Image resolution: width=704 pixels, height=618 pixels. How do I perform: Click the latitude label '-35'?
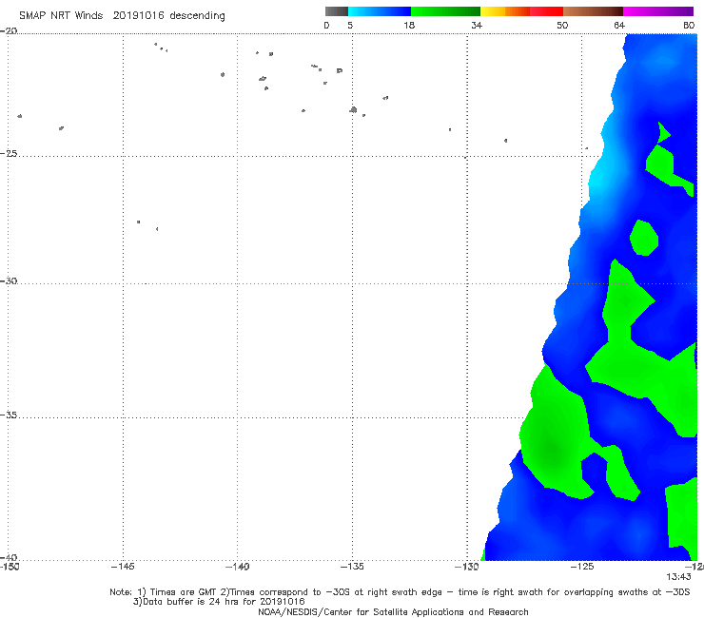coord(9,415)
